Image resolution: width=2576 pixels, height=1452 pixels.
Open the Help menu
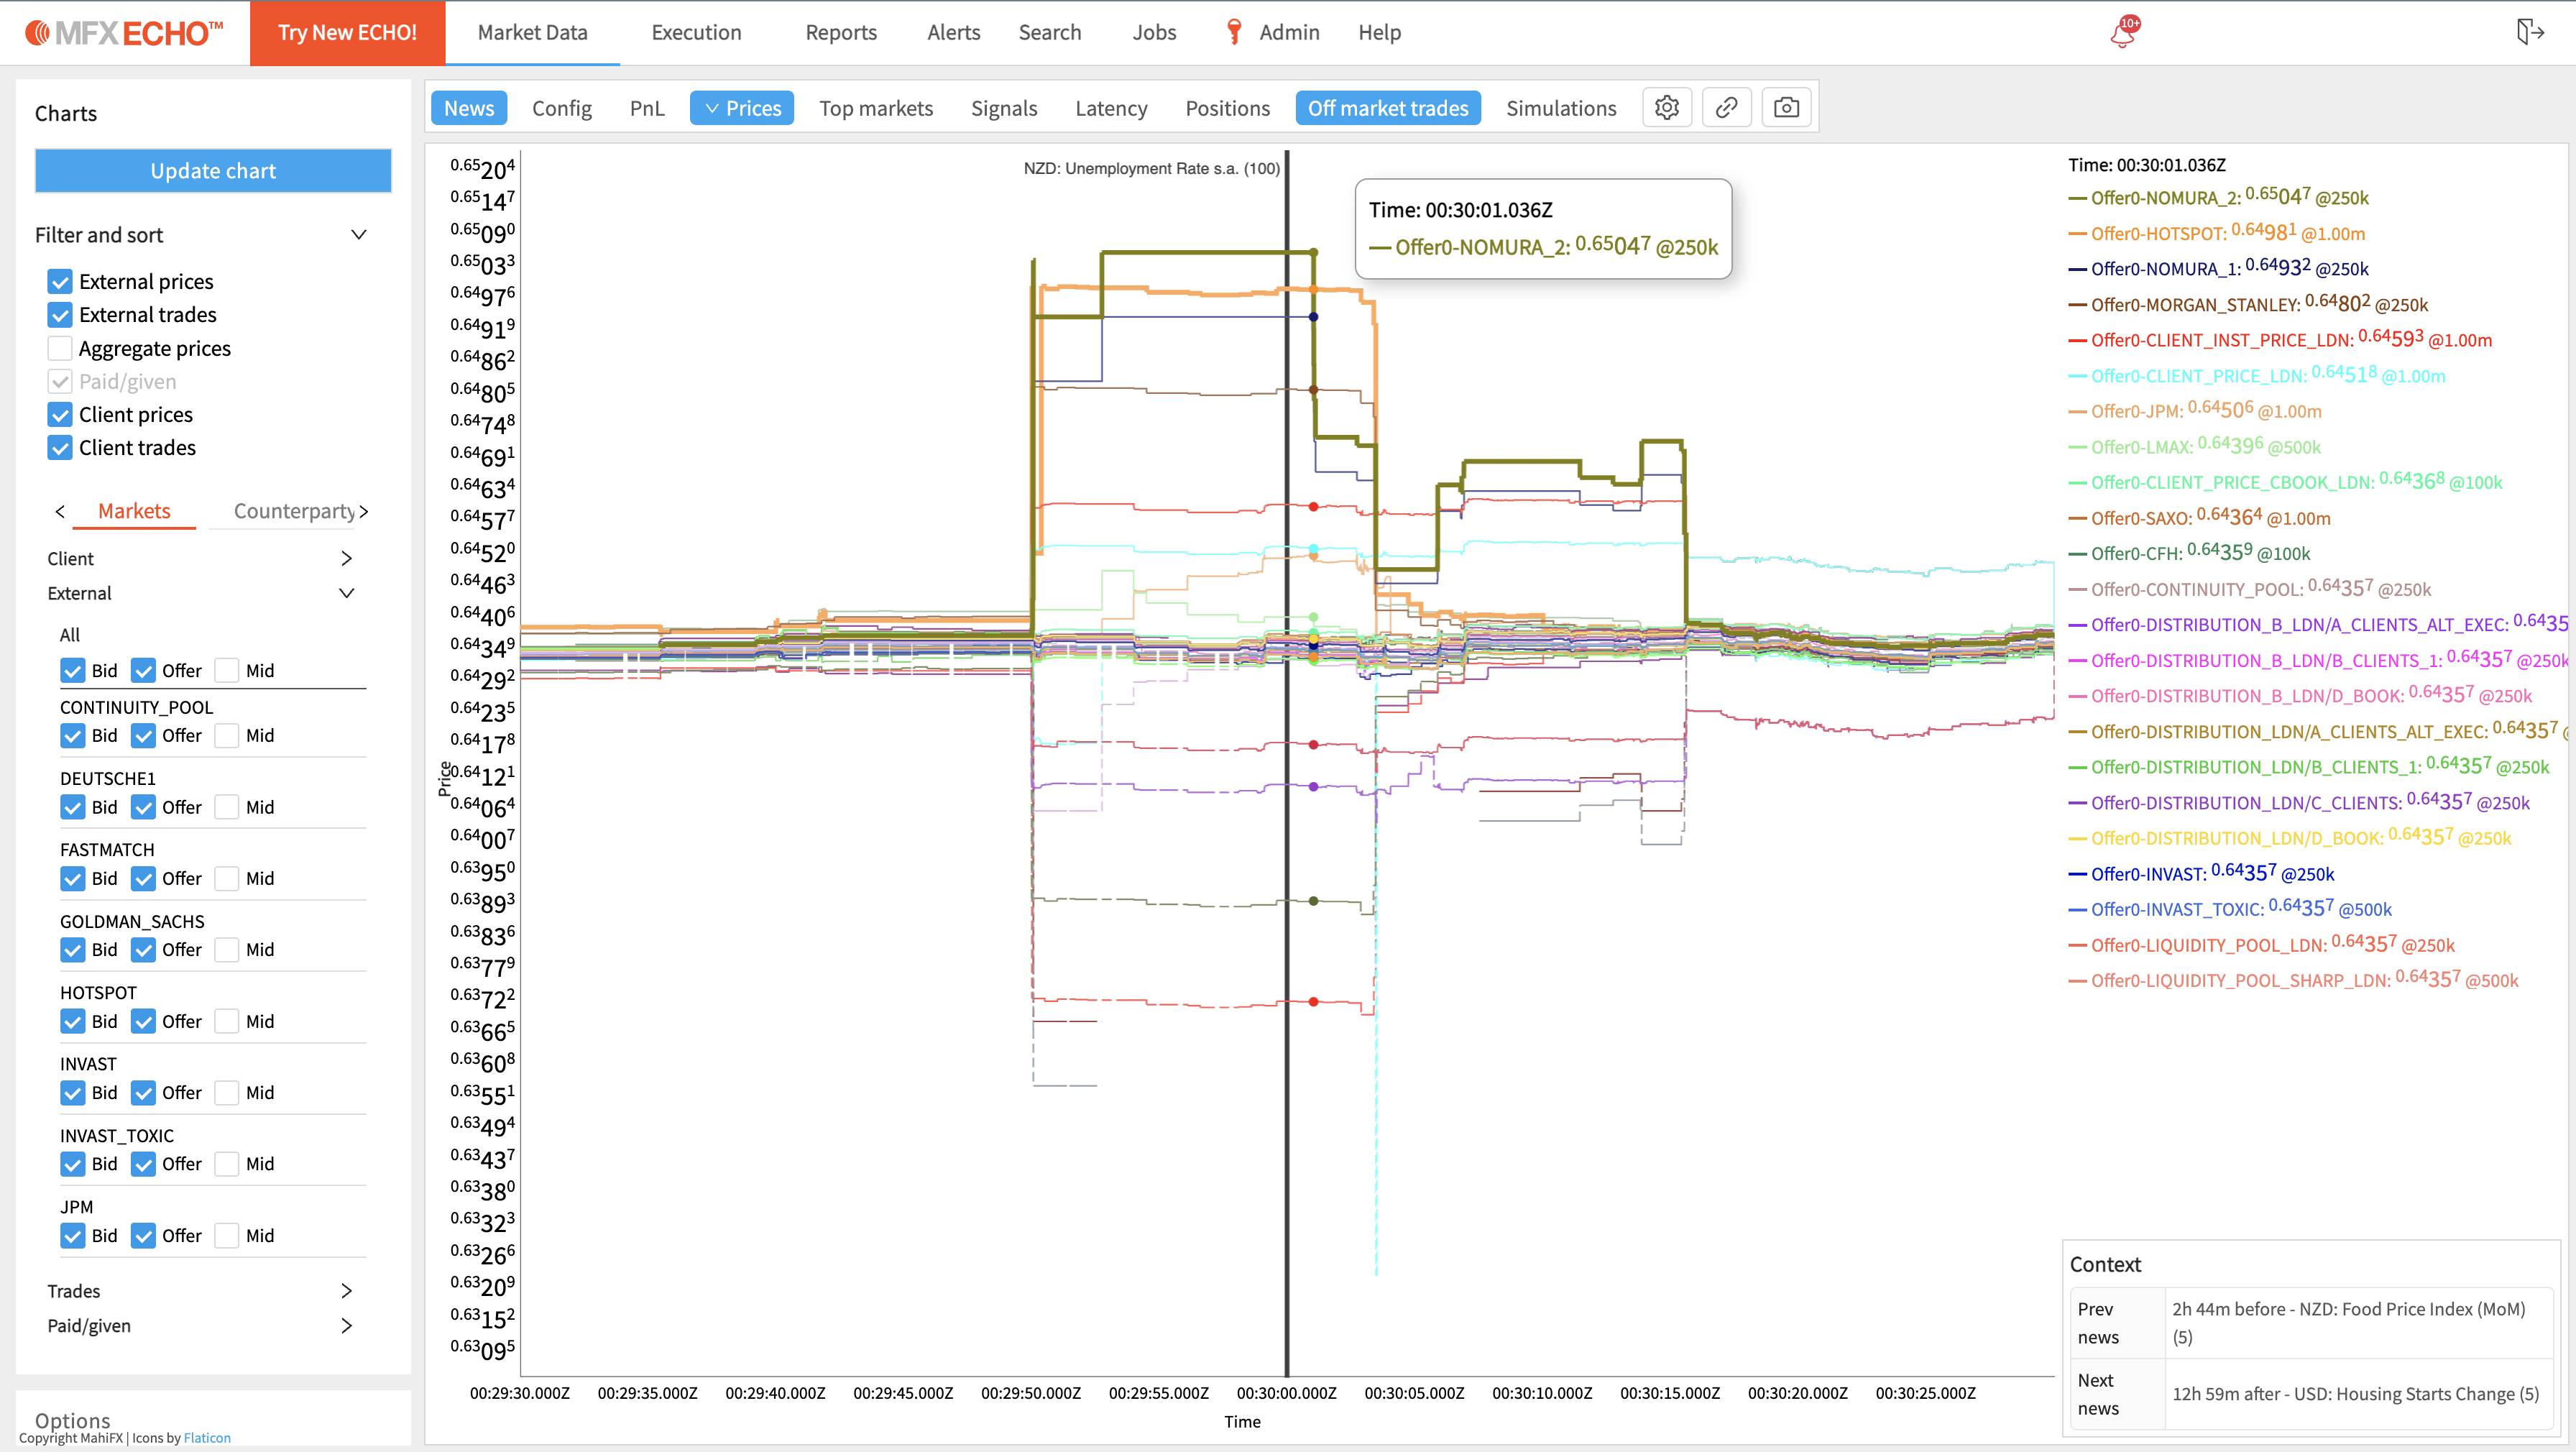pos(1379,32)
